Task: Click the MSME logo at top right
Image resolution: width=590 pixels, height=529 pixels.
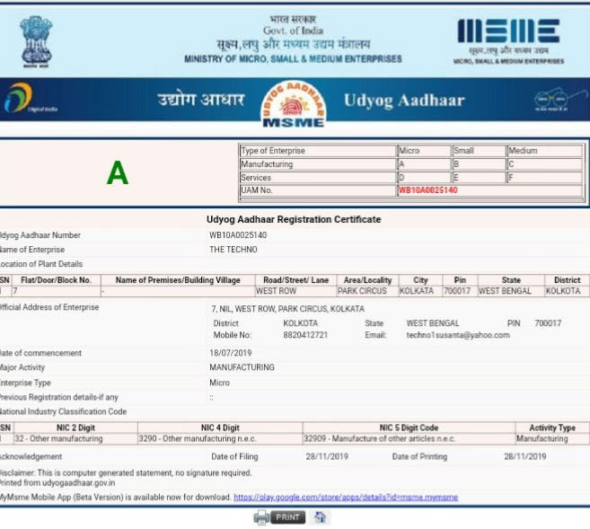Action: pyautogui.click(x=508, y=40)
